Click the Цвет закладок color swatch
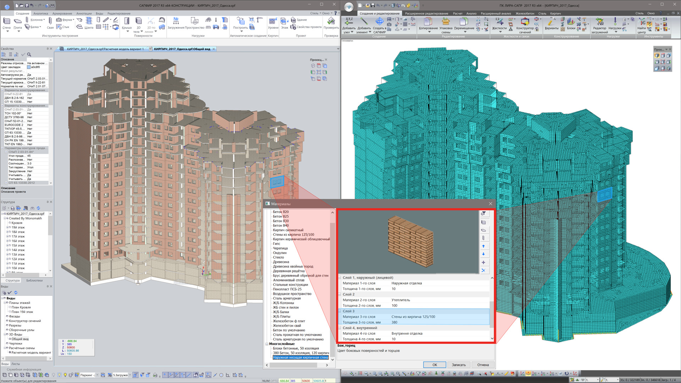This screenshot has height=383, width=681. pyautogui.click(x=29, y=67)
